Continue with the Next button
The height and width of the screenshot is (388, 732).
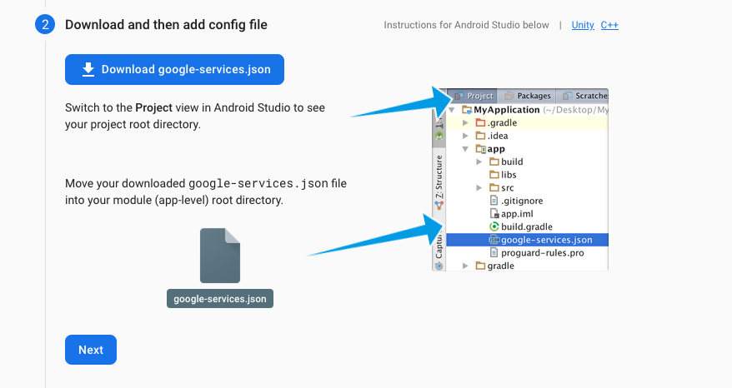91,350
